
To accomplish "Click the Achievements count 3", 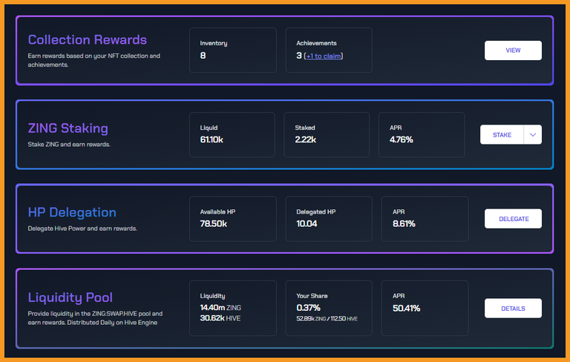I will pyautogui.click(x=299, y=55).
